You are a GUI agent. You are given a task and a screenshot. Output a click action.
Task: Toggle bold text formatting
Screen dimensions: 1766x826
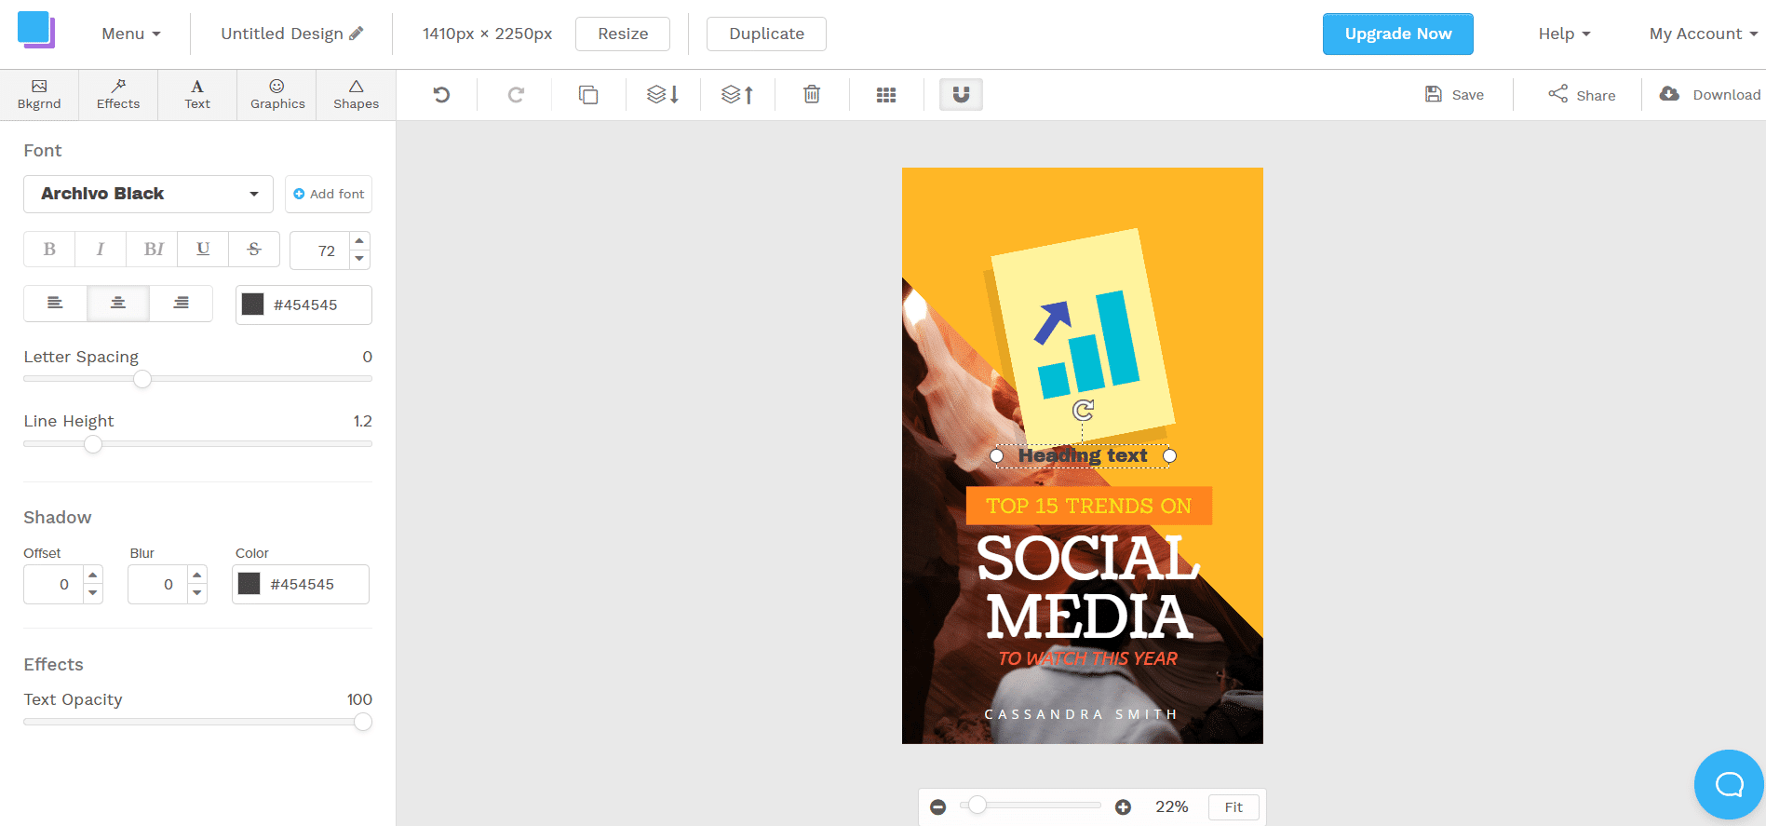pos(49,250)
